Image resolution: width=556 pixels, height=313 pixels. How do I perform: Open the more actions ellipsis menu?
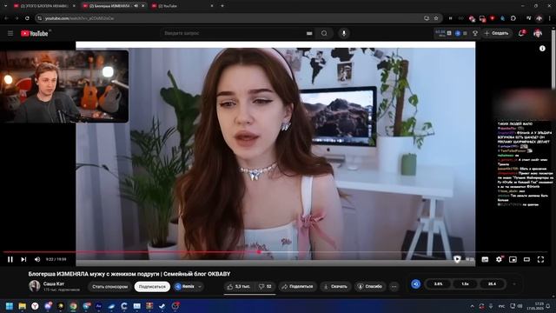tap(394, 286)
